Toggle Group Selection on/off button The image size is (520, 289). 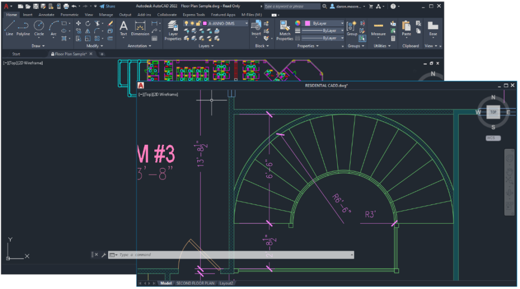[x=362, y=38]
